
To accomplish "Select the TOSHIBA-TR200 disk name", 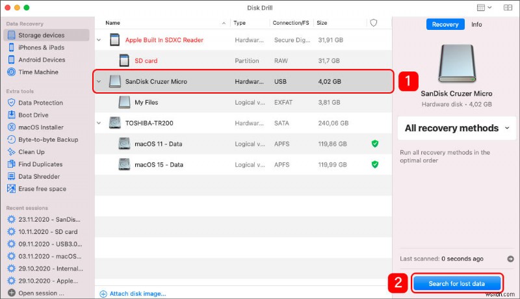I will coord(149,123).
